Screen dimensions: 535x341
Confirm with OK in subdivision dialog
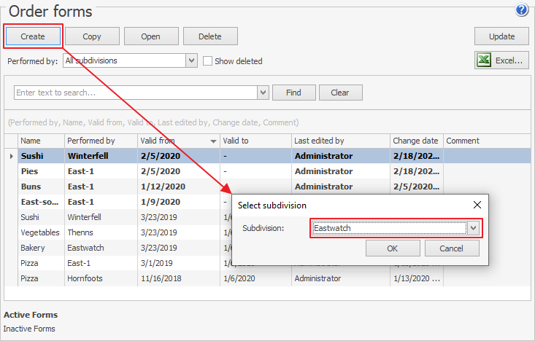(x=393, y=248)
